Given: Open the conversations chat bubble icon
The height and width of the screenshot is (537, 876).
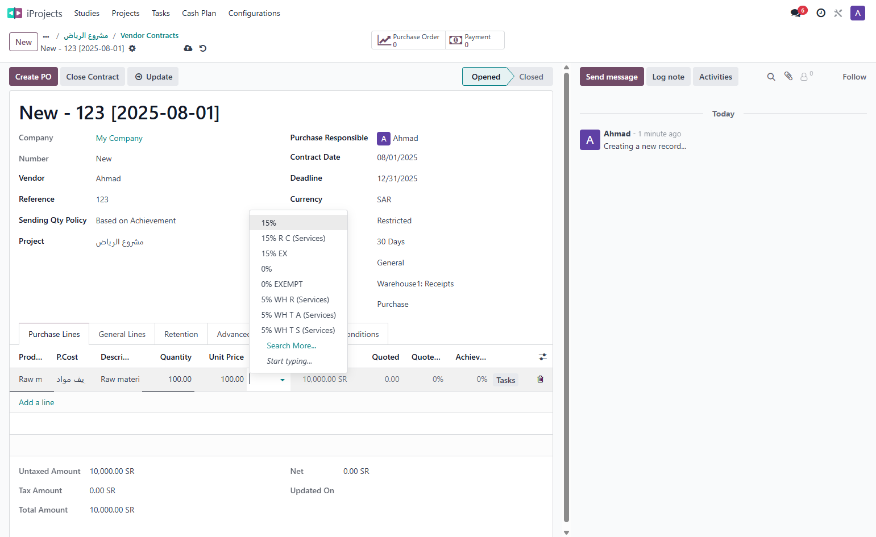Looking at the screenshot, I should click(796, 13).
